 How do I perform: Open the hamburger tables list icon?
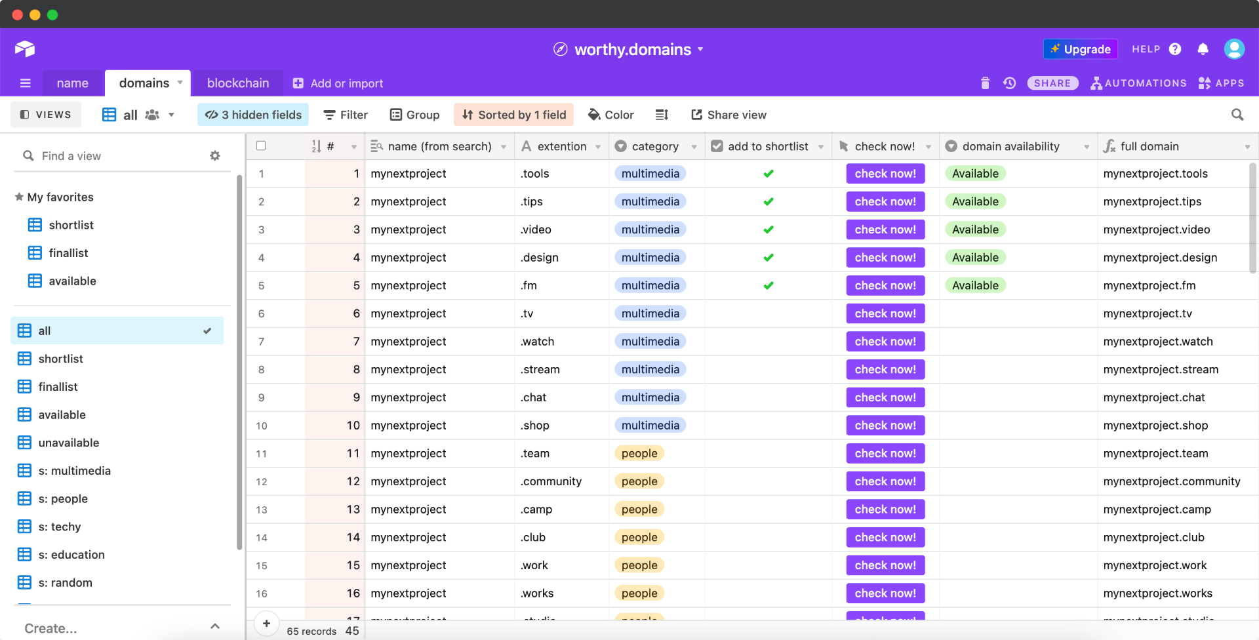point(26,83)
